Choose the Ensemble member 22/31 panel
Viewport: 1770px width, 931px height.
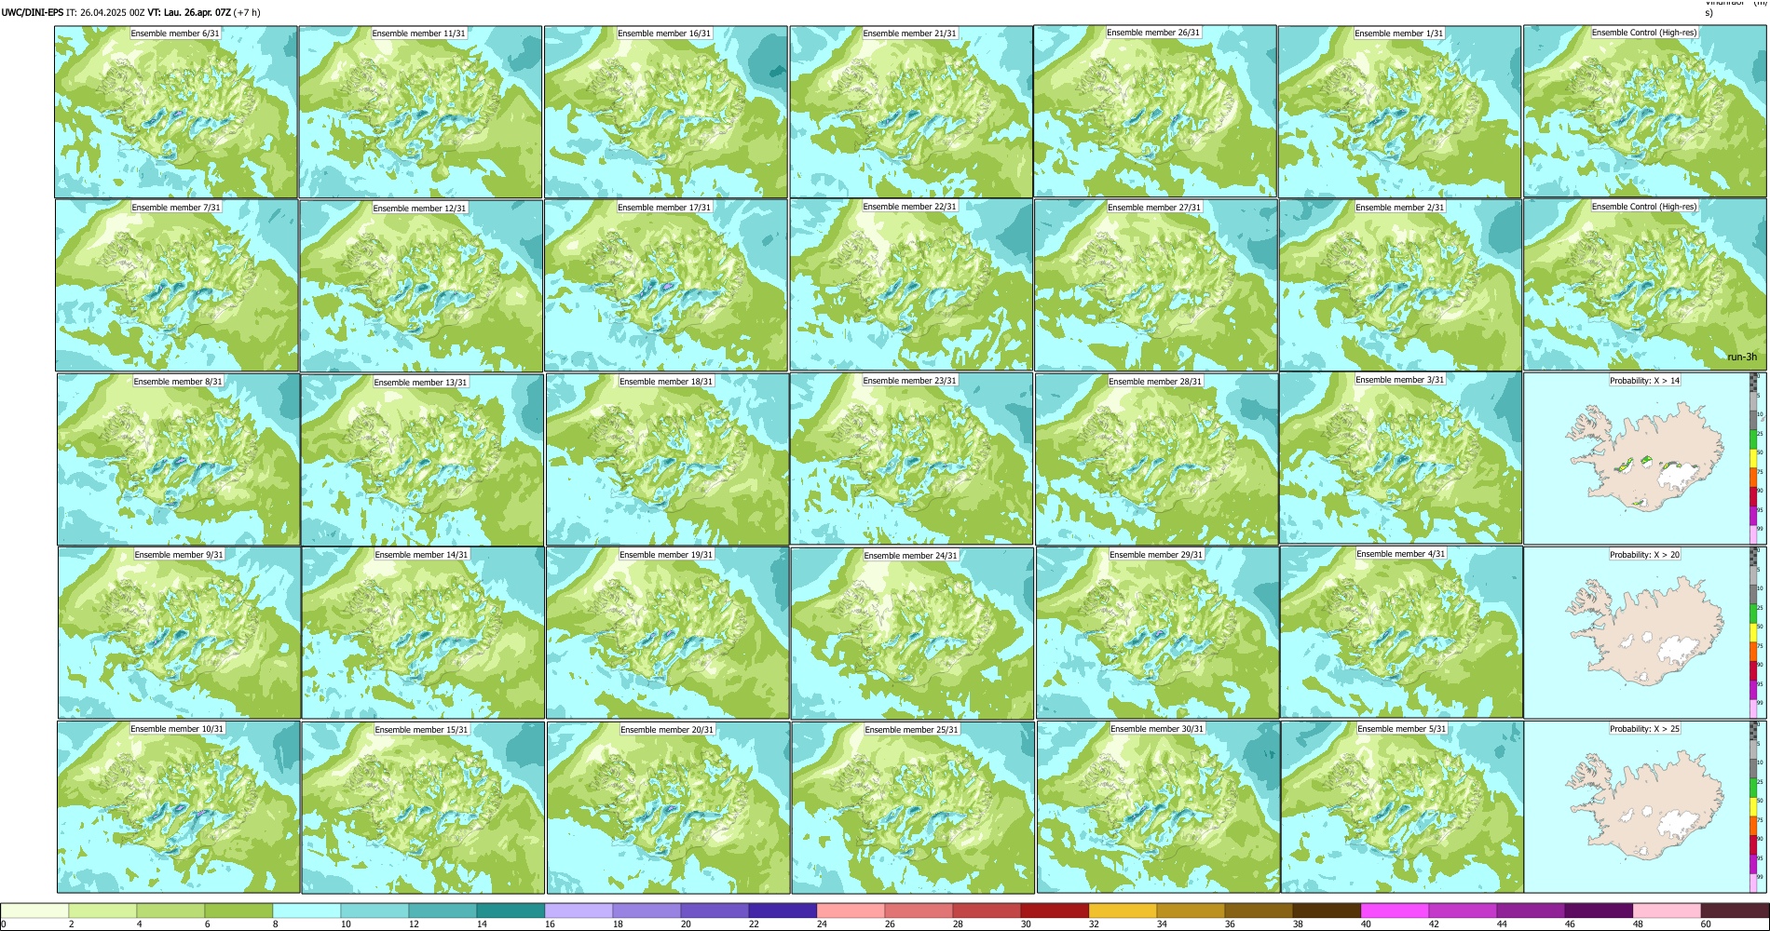pos(911,285)
